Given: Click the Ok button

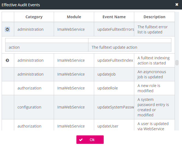Looking at the screenshot, I should tap(90, 140).
